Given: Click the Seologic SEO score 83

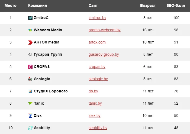Looking at the screenshot, I should 176,79.
